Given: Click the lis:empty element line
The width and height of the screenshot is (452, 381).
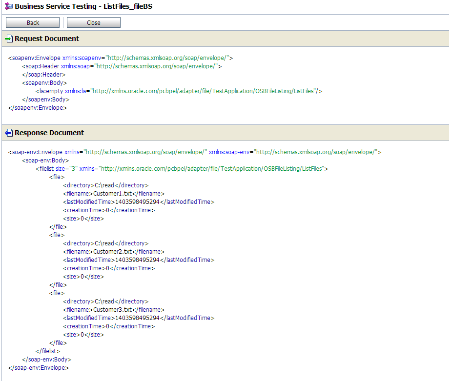Looking at the screenshot, I should [x=179, y=91].
